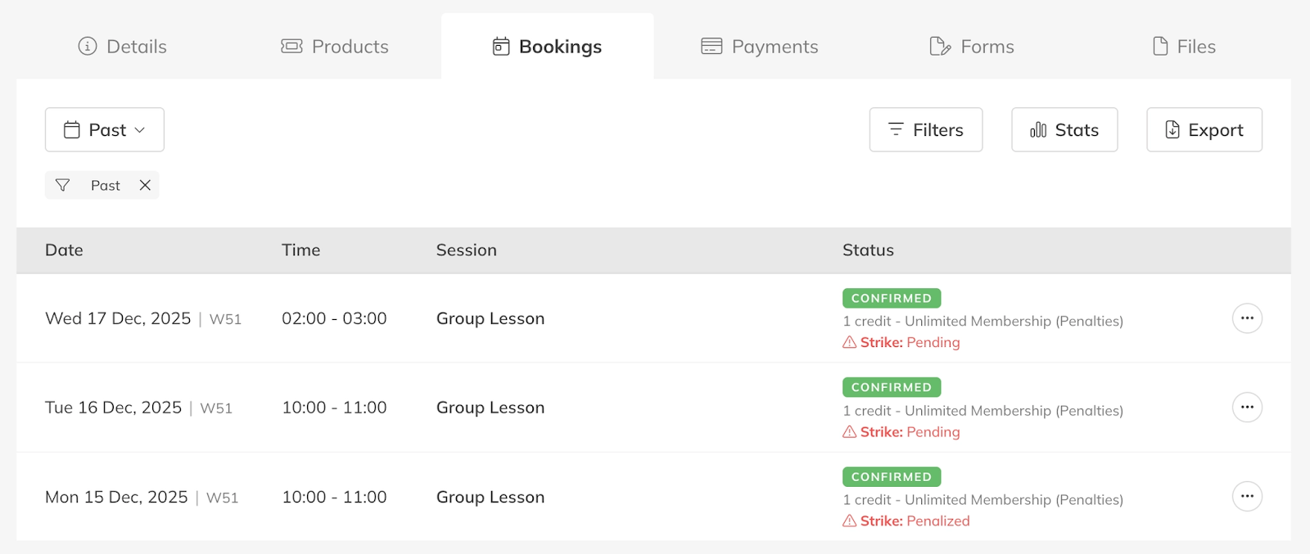Click the funnel icon in the filter chip
This screenshot has height=554, width=1310.
coord(62,186)
